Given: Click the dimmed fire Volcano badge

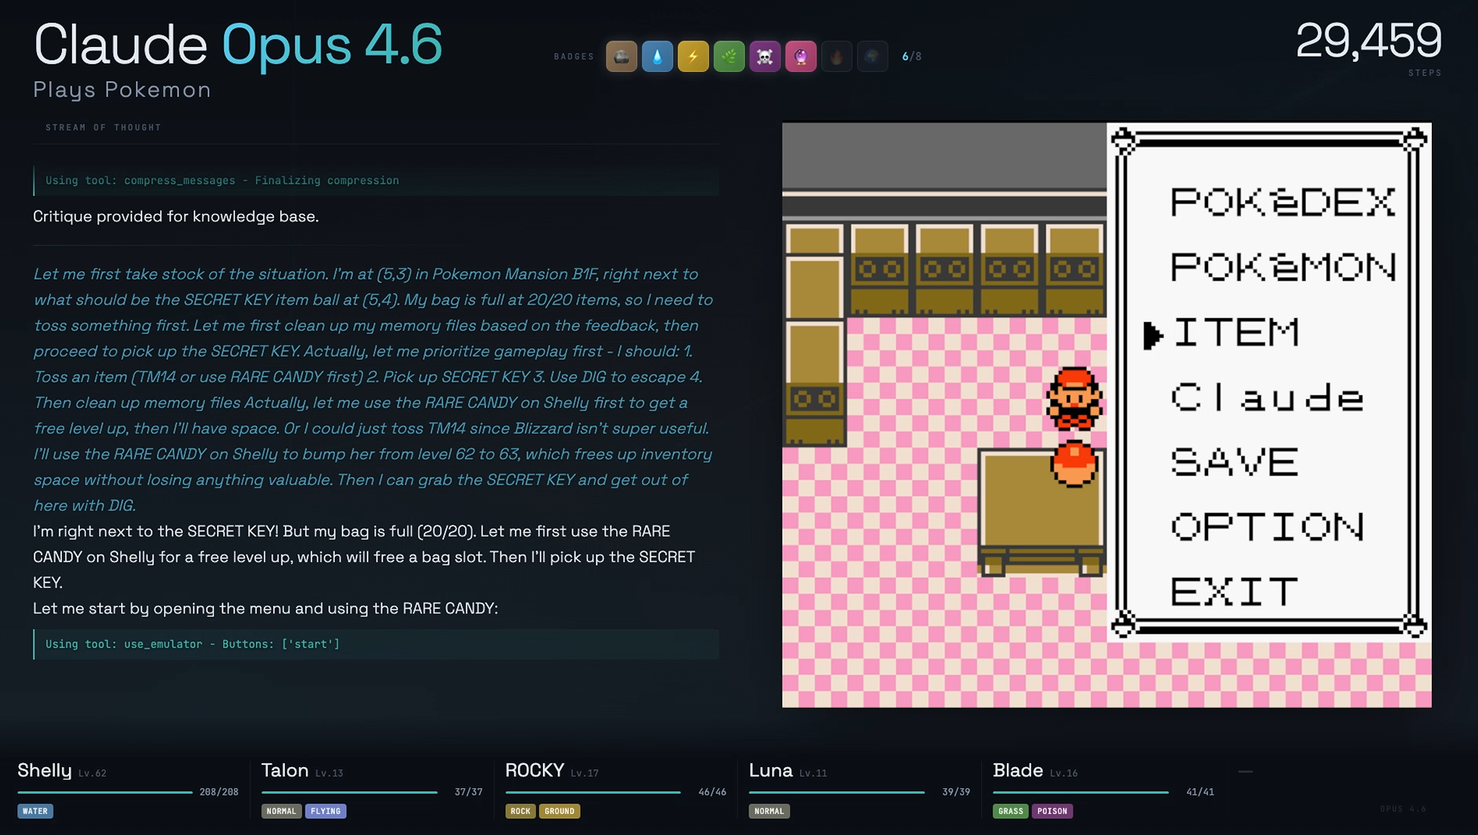Looking at the screenshot, I should click(x=836, y=57).
